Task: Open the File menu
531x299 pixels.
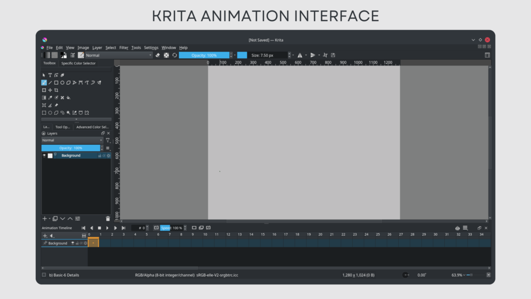Action: click(49, 47)
